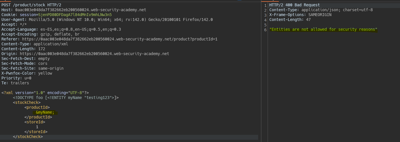The height and width of the screenshot is (142, 400).
Task: Click the X-Pwnfox-Color yellow header
Action: pos(27,73)
